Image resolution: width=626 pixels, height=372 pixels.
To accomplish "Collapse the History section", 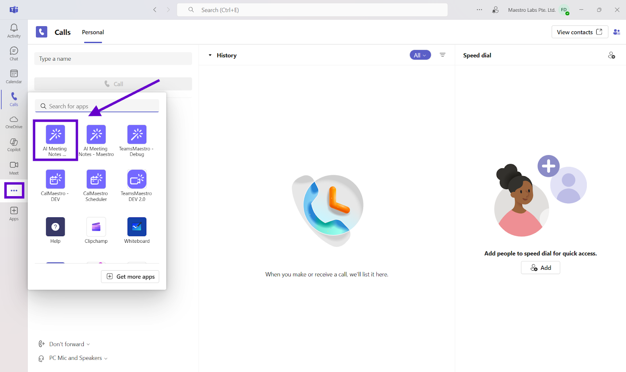I will point(210,55).
